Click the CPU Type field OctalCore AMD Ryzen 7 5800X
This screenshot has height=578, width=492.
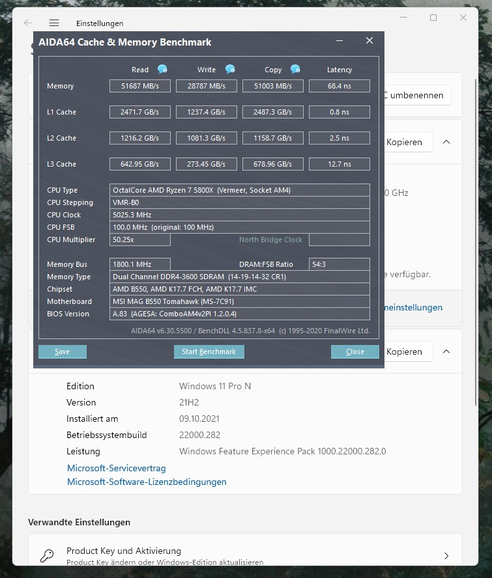240,190
